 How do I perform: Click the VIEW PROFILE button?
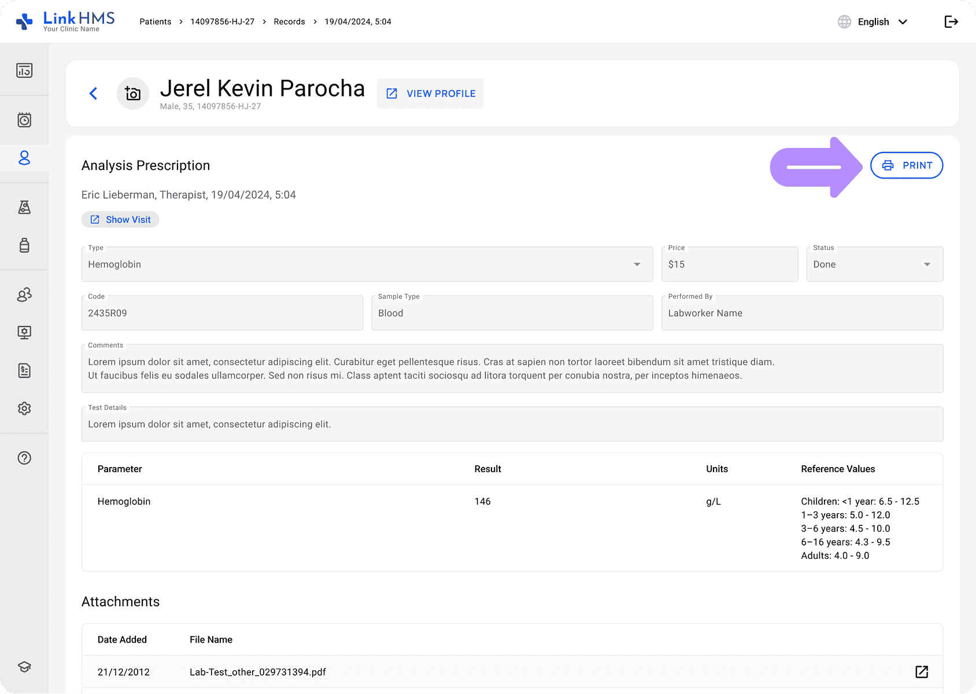point(431,94)
